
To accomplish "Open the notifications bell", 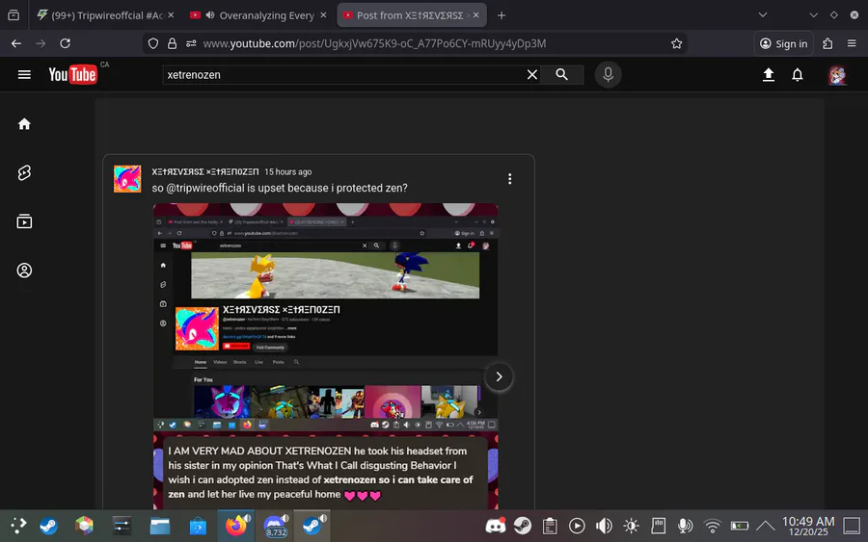I will point(798,74).
